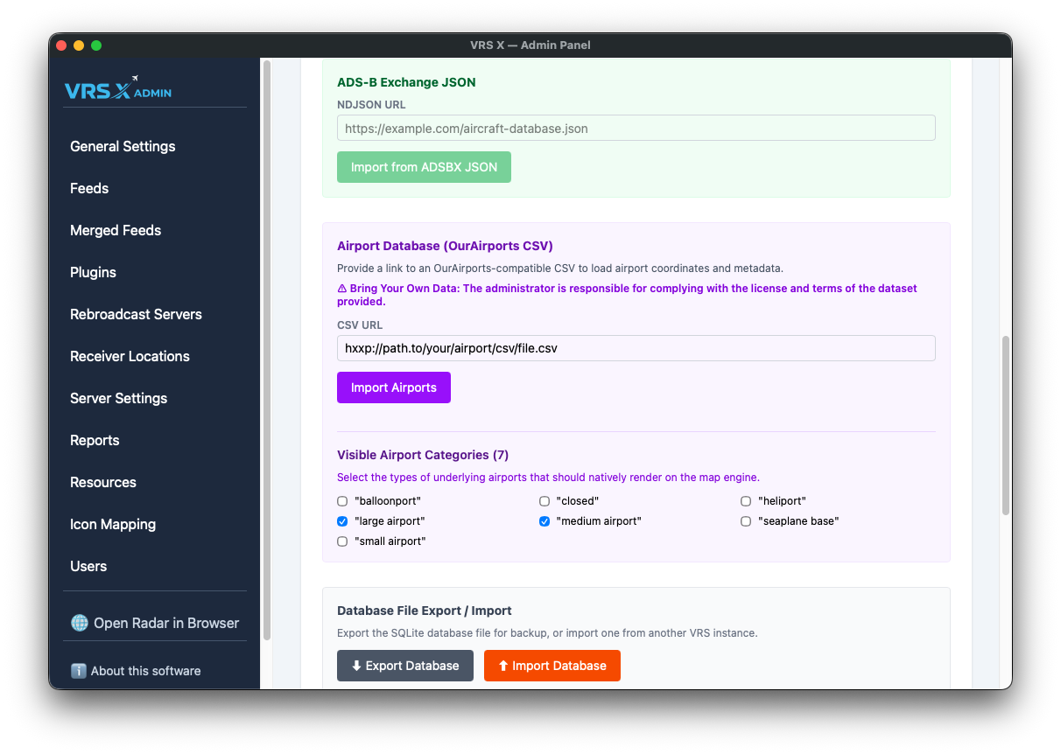Disable the "medium airport" checkbox
Screen dimensions: 1061x754
coord(545,521)
